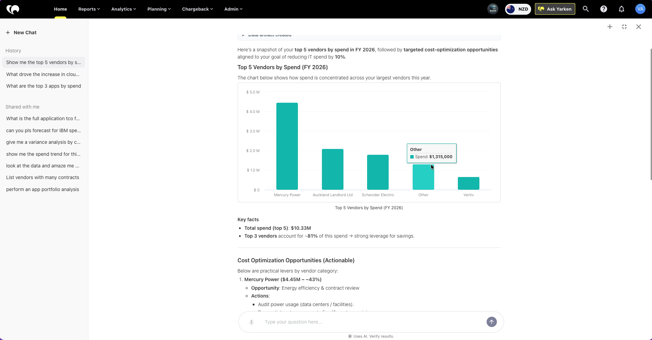Image resolution: width=652 pixels, height=340 pixels.
Task: Click the teal Spend swatch in tooltip
Action: (x=412, y=157)
